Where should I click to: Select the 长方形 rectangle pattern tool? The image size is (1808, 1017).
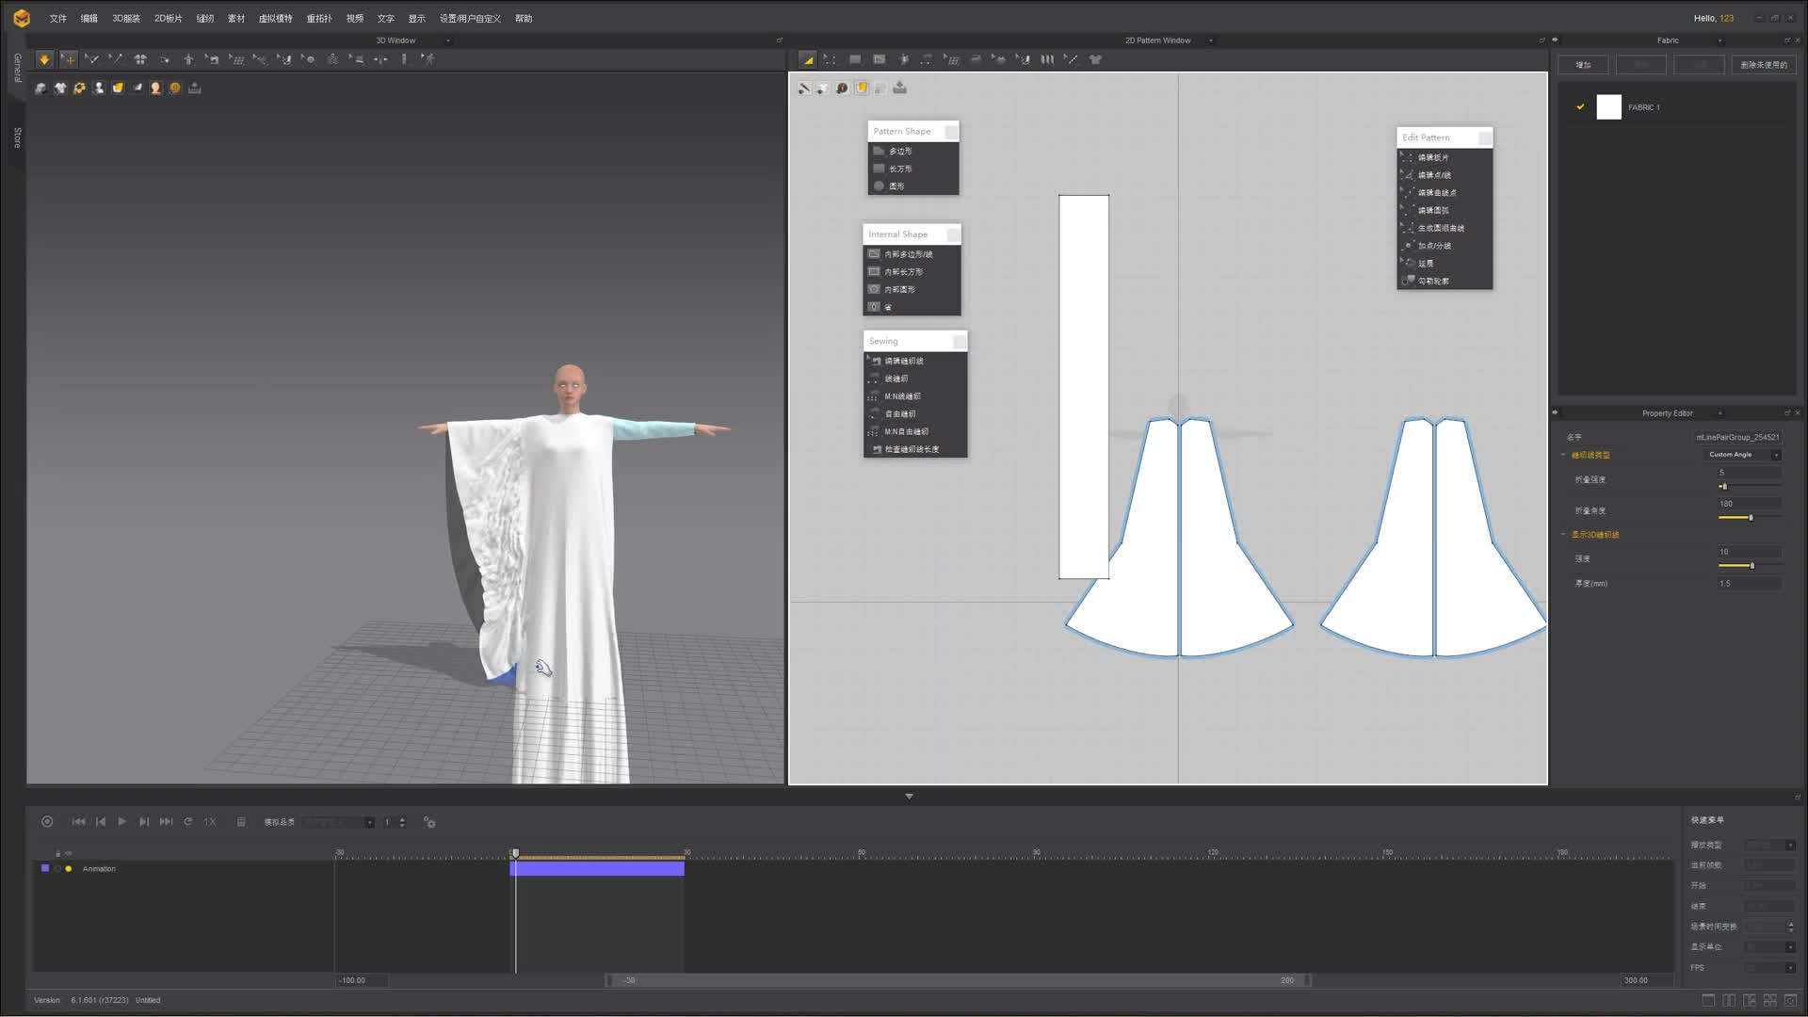click(x=900, y=169)
